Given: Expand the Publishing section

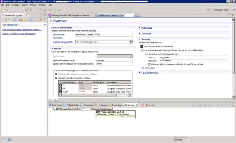Looking at the screenshot, I should 140,28.
